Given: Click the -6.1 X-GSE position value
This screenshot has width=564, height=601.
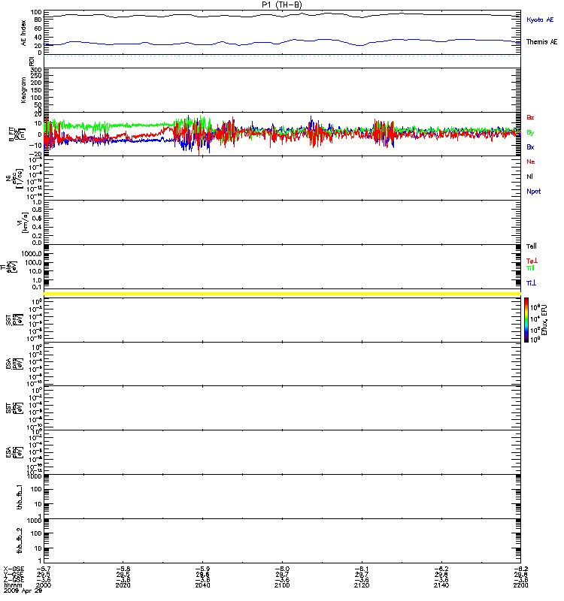Looking at the screenshot, I should pyautogui.click(x=362, y=569).
